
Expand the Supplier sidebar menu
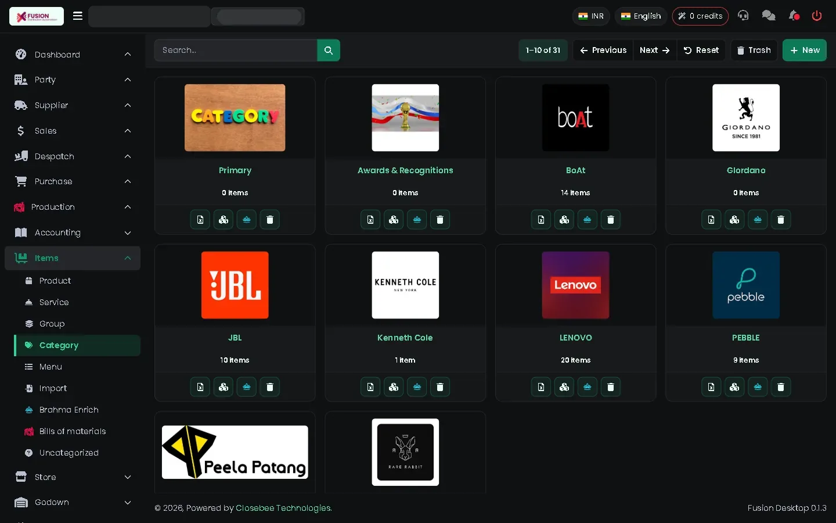[73, 105]
